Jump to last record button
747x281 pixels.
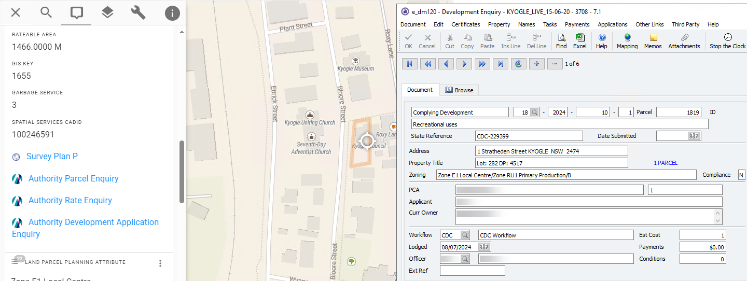501,64
